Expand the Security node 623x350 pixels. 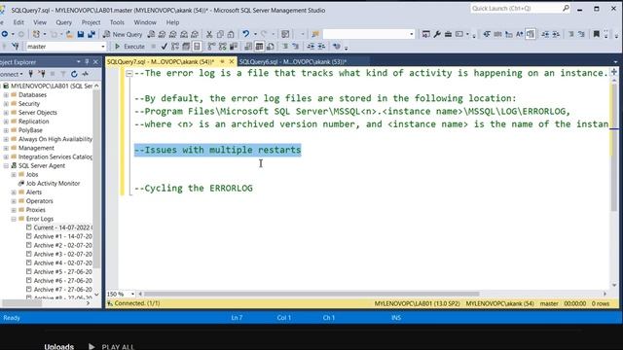coord(6,104)
